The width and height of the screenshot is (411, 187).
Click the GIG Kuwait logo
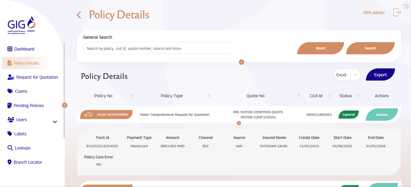click(x=21, y=25)
